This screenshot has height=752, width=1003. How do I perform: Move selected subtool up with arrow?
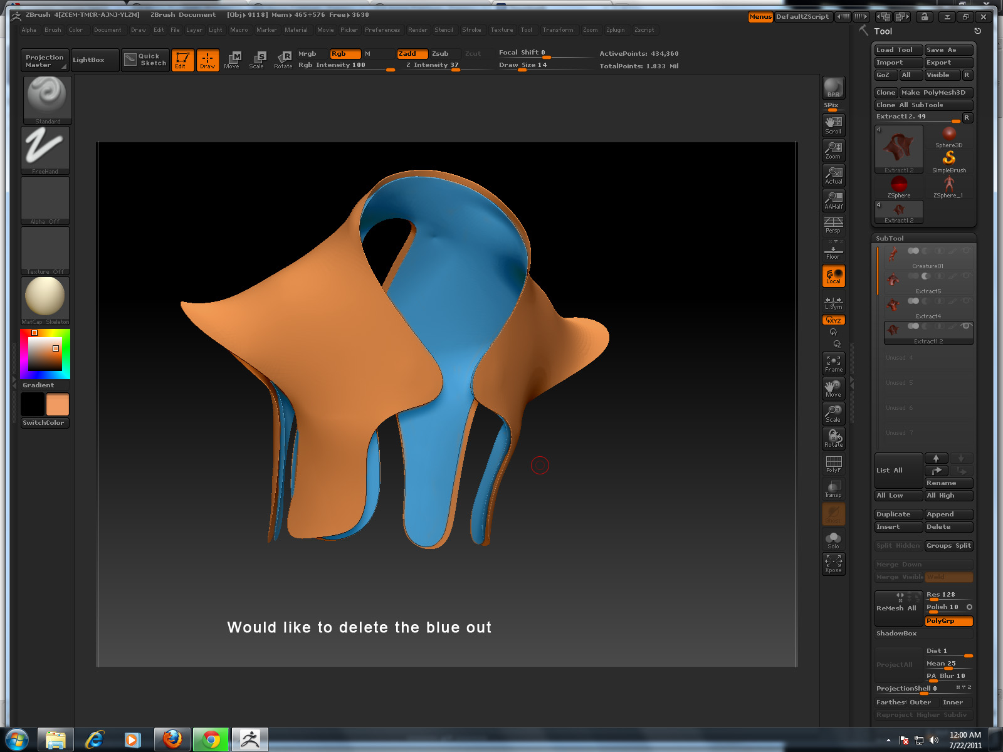click(x=936, y=458)
